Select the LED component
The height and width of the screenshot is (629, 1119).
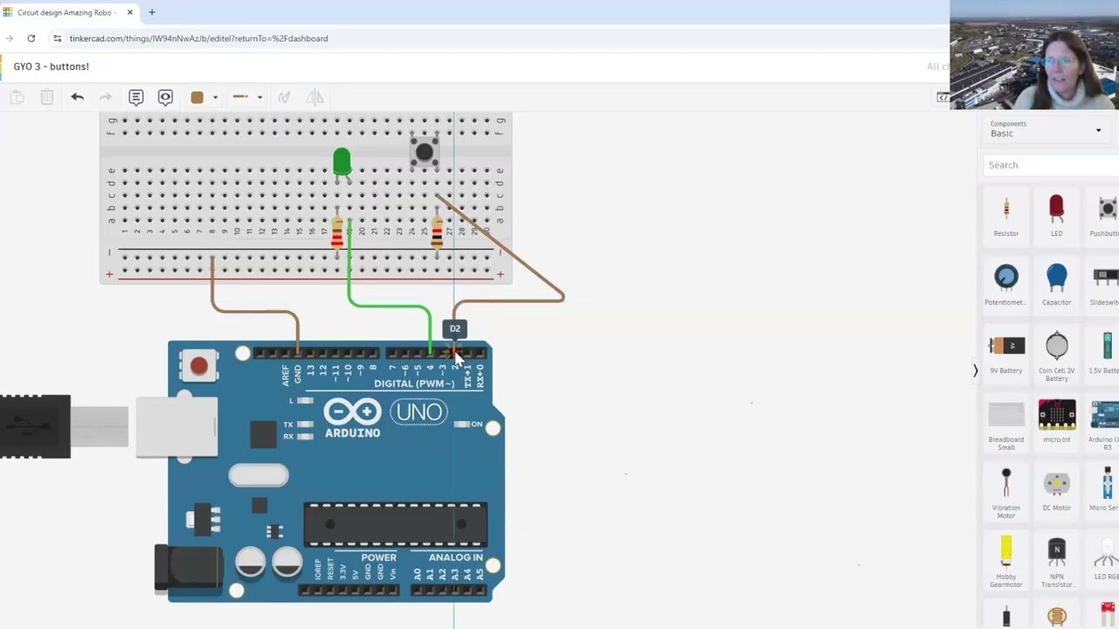tap(1057, 216)
